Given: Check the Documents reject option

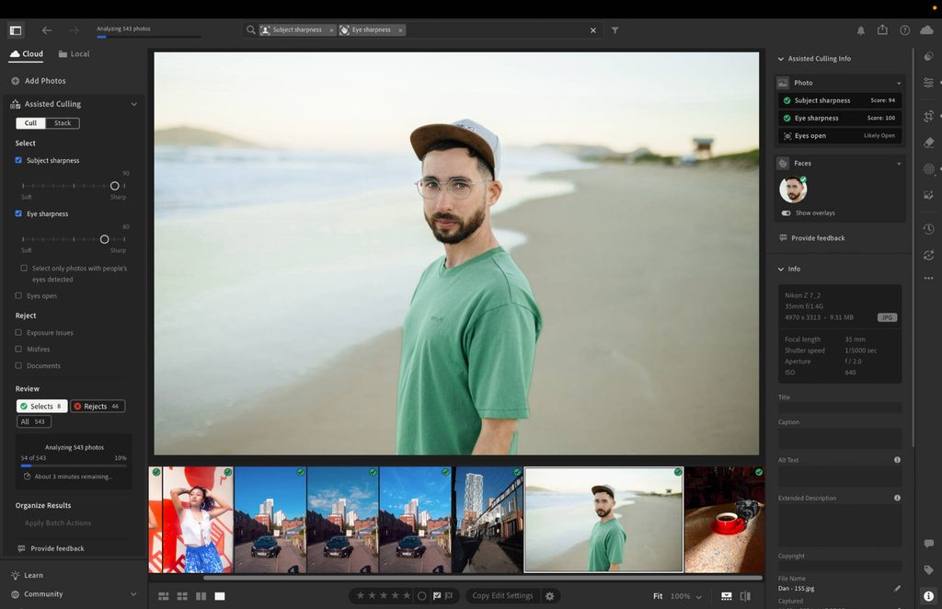Looking at the screenshot, I should pyautogui.click(x=18, y=365).
